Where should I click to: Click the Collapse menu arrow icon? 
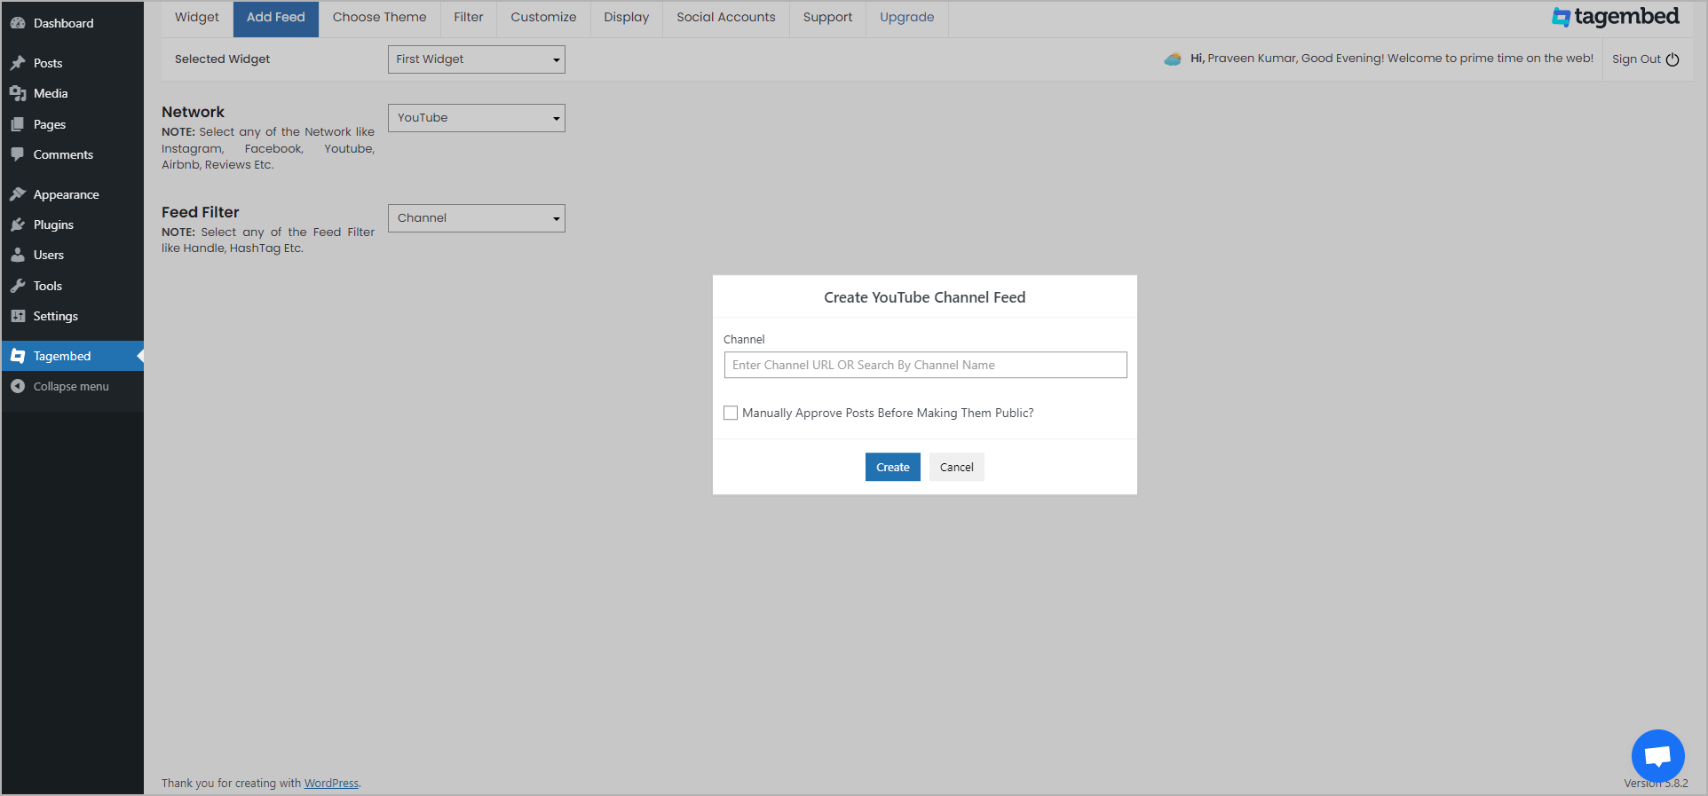[18, 386]
